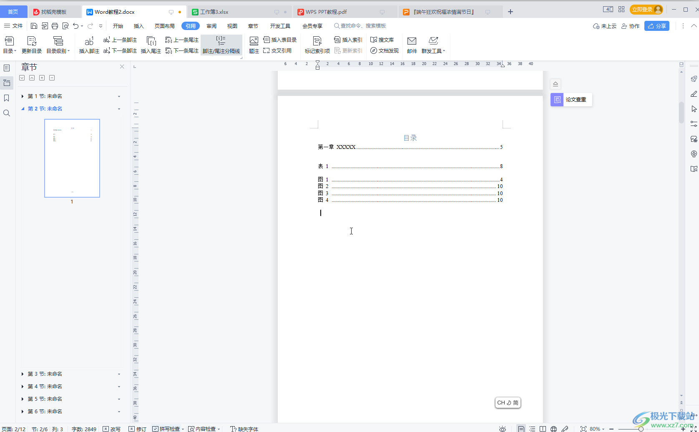Click 立即登录 login button

pos(646,9)
